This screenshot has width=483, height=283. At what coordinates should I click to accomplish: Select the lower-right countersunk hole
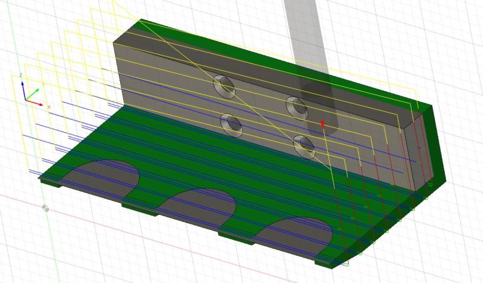coord(304,147)
